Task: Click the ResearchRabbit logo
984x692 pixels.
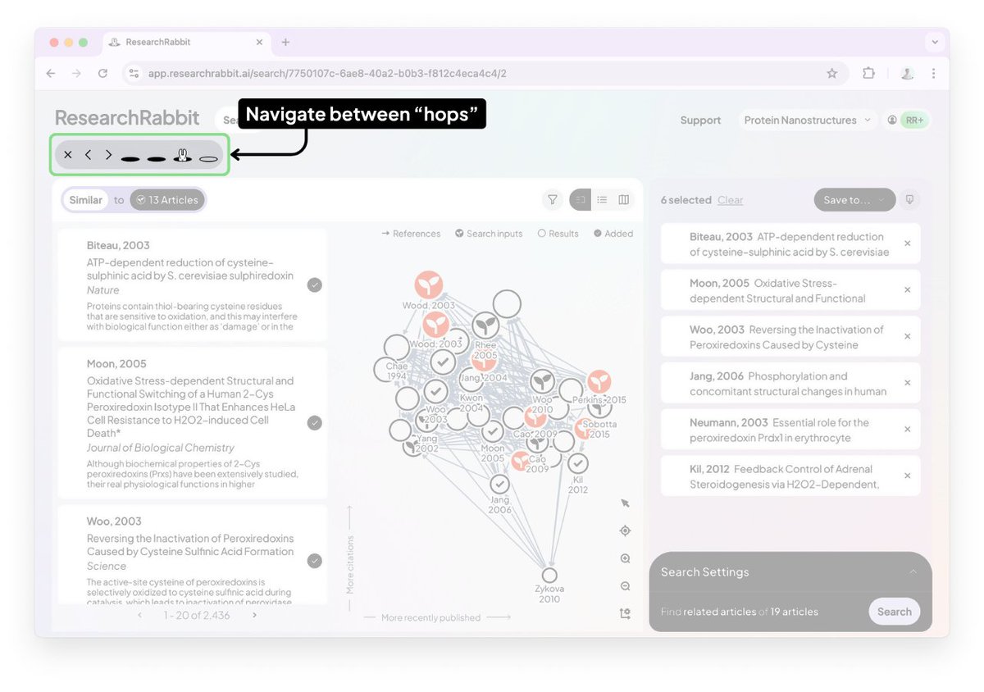Action: point(127,118)
